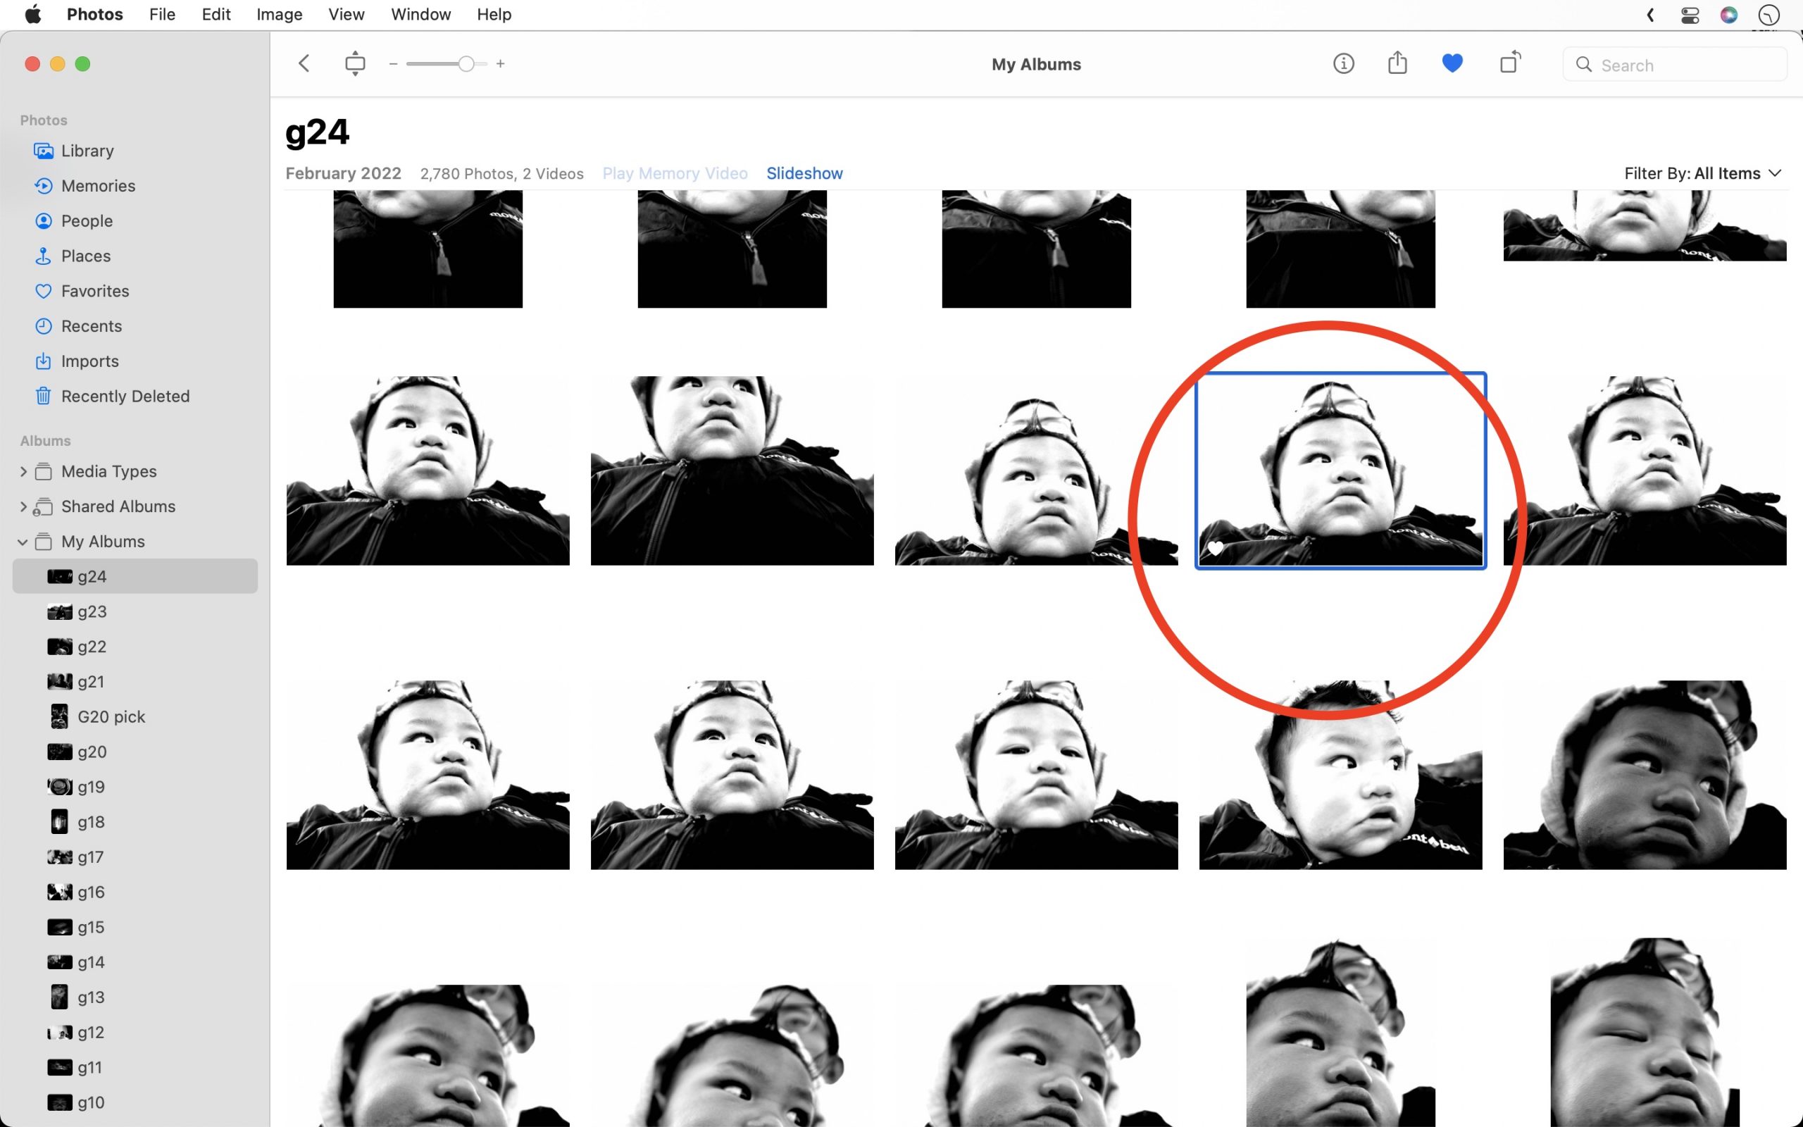Click the Siri icon in menu bar
Viewport: 1803px width, 1127px height.
1728,15
